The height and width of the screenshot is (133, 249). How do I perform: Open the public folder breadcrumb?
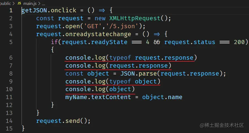[5, 3]
